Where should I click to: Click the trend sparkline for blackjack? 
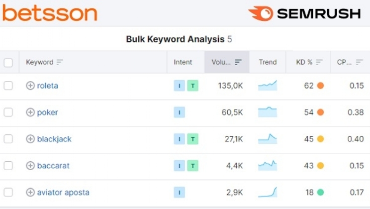(268, 139)
